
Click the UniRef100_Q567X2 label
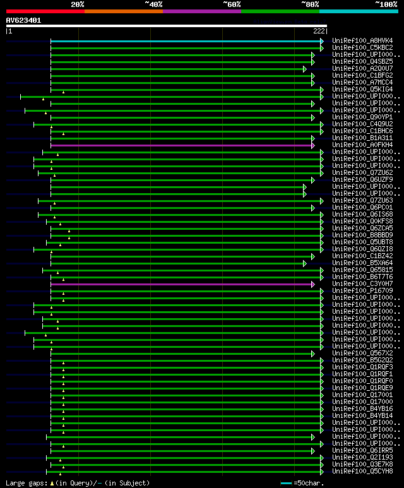point(362,354)
